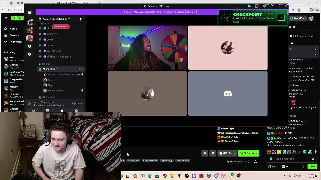Toggle Discord screen share button
Screen dimensions: 321x180
(x=48, y=111)
